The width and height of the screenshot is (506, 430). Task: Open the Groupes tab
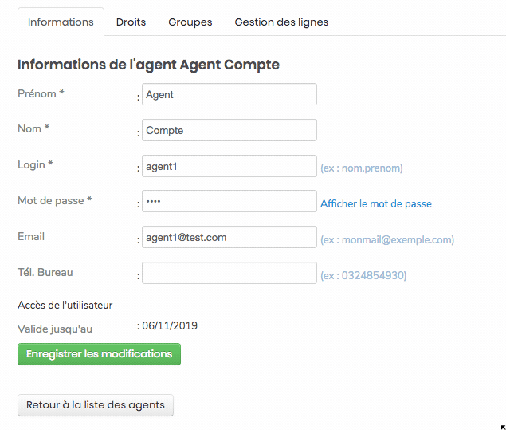(190, 22)
